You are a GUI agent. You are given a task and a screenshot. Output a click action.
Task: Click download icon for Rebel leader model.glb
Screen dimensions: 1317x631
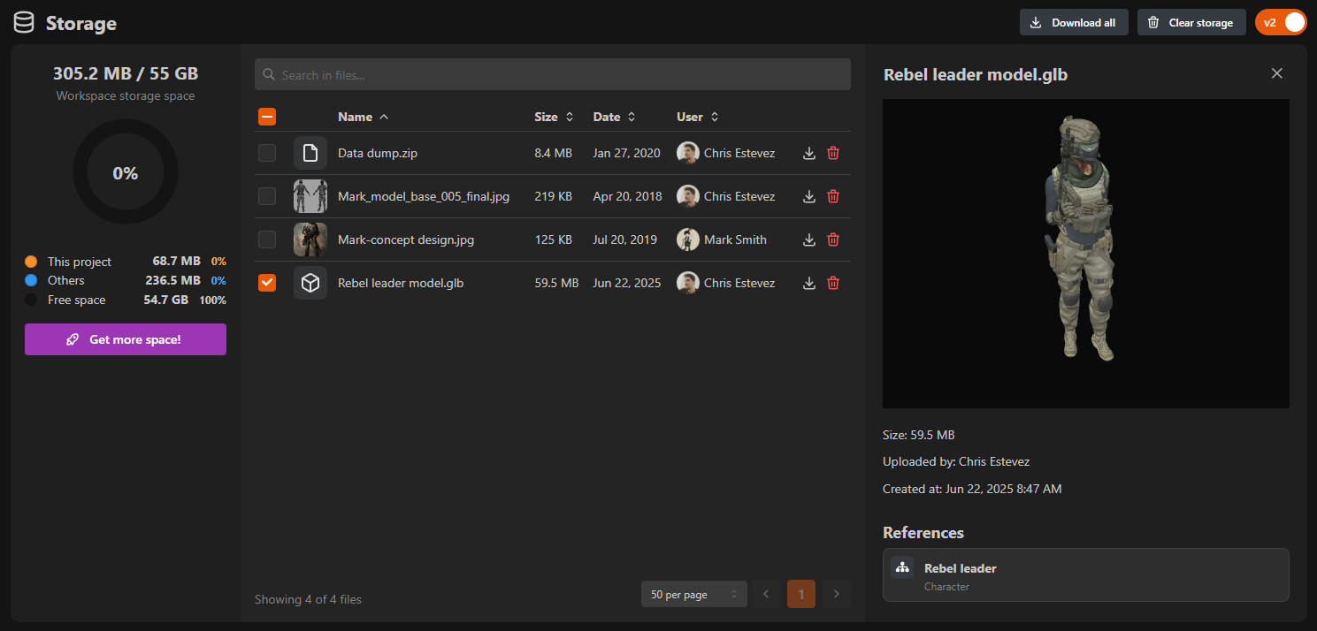(x=808, y=283)
